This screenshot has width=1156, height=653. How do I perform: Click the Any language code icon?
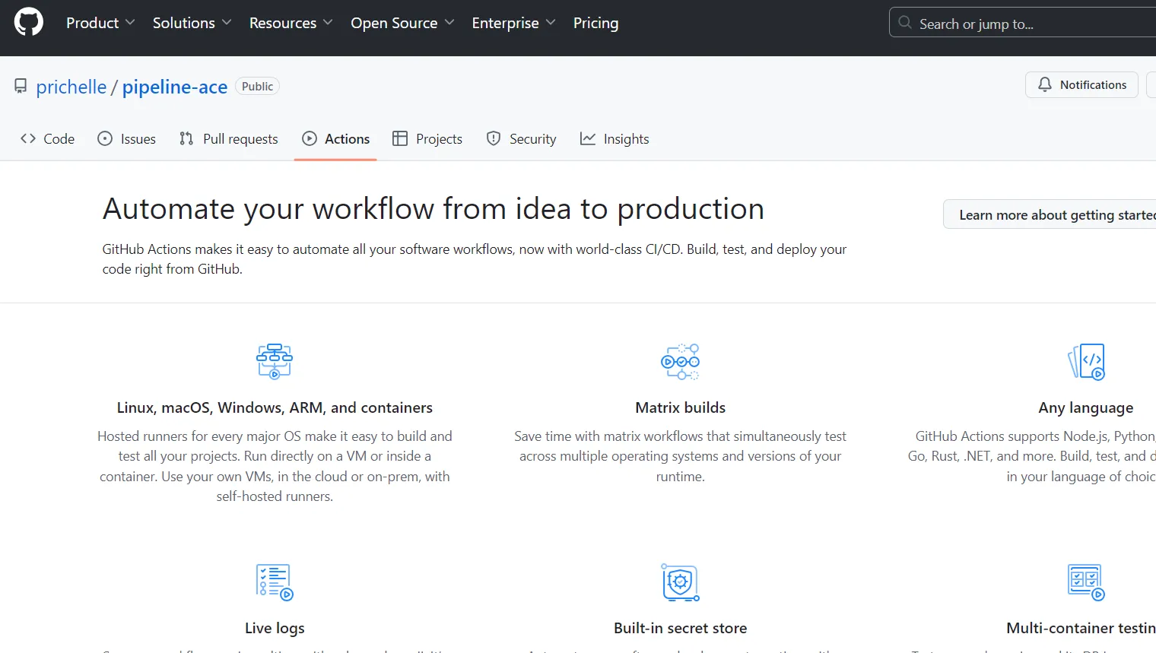1086,361
